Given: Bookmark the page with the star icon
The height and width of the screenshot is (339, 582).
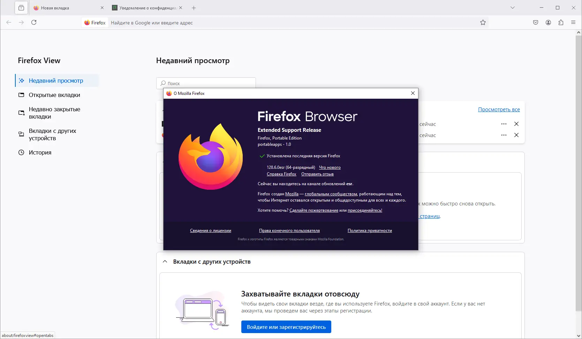Looking at the screenshot, I should pos(483,22).
